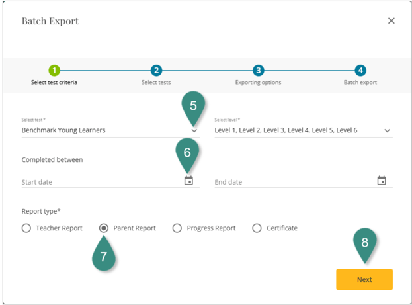Go to the Exporting options step label
The width and height of the screenshot is (412, 305).
tap(258, 83)
